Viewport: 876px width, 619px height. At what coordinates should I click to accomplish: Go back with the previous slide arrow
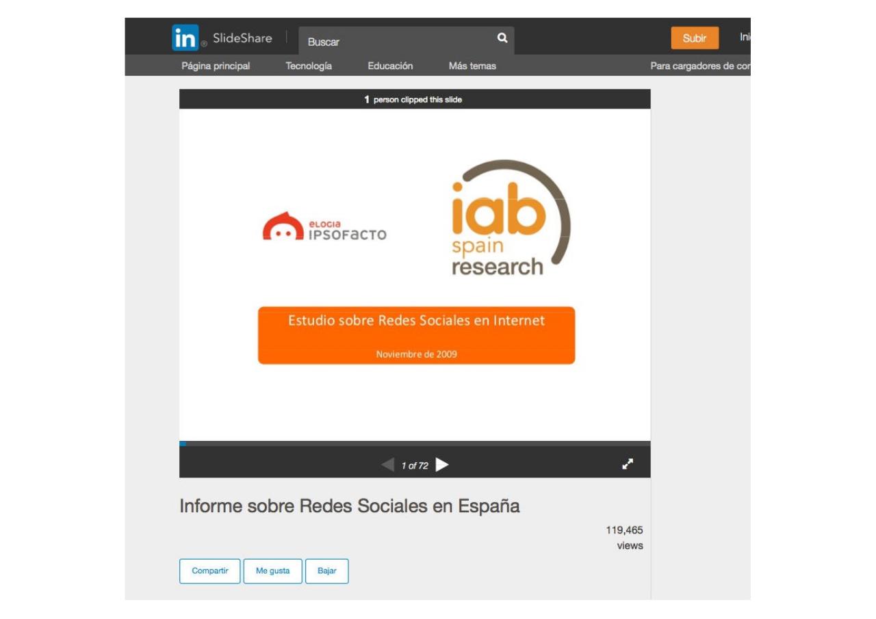click(388, 465)
